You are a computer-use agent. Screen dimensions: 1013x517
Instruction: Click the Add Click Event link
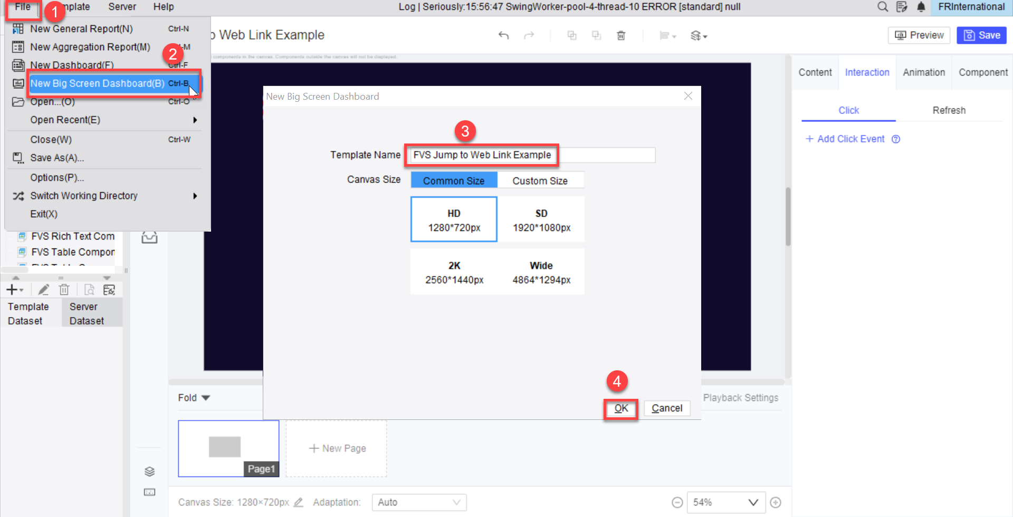[845, 139]
